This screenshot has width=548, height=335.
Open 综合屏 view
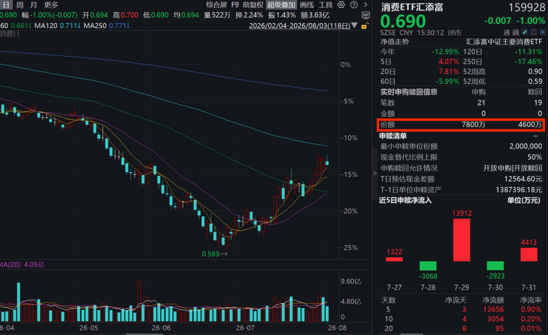click(x=216, y=5)
